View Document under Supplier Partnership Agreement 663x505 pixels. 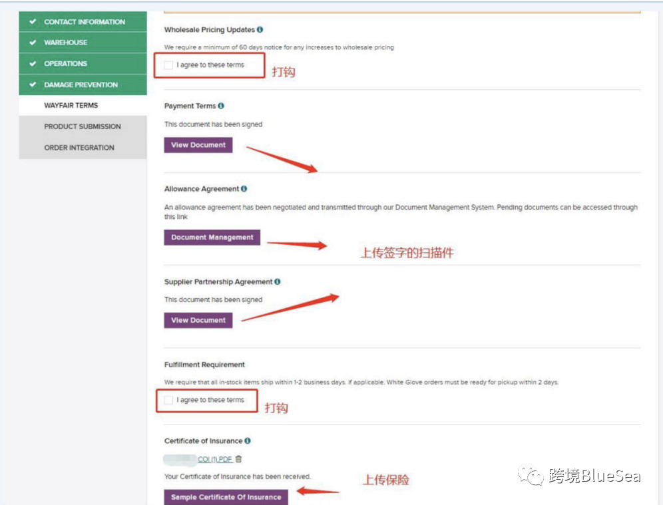coord(198,320)
